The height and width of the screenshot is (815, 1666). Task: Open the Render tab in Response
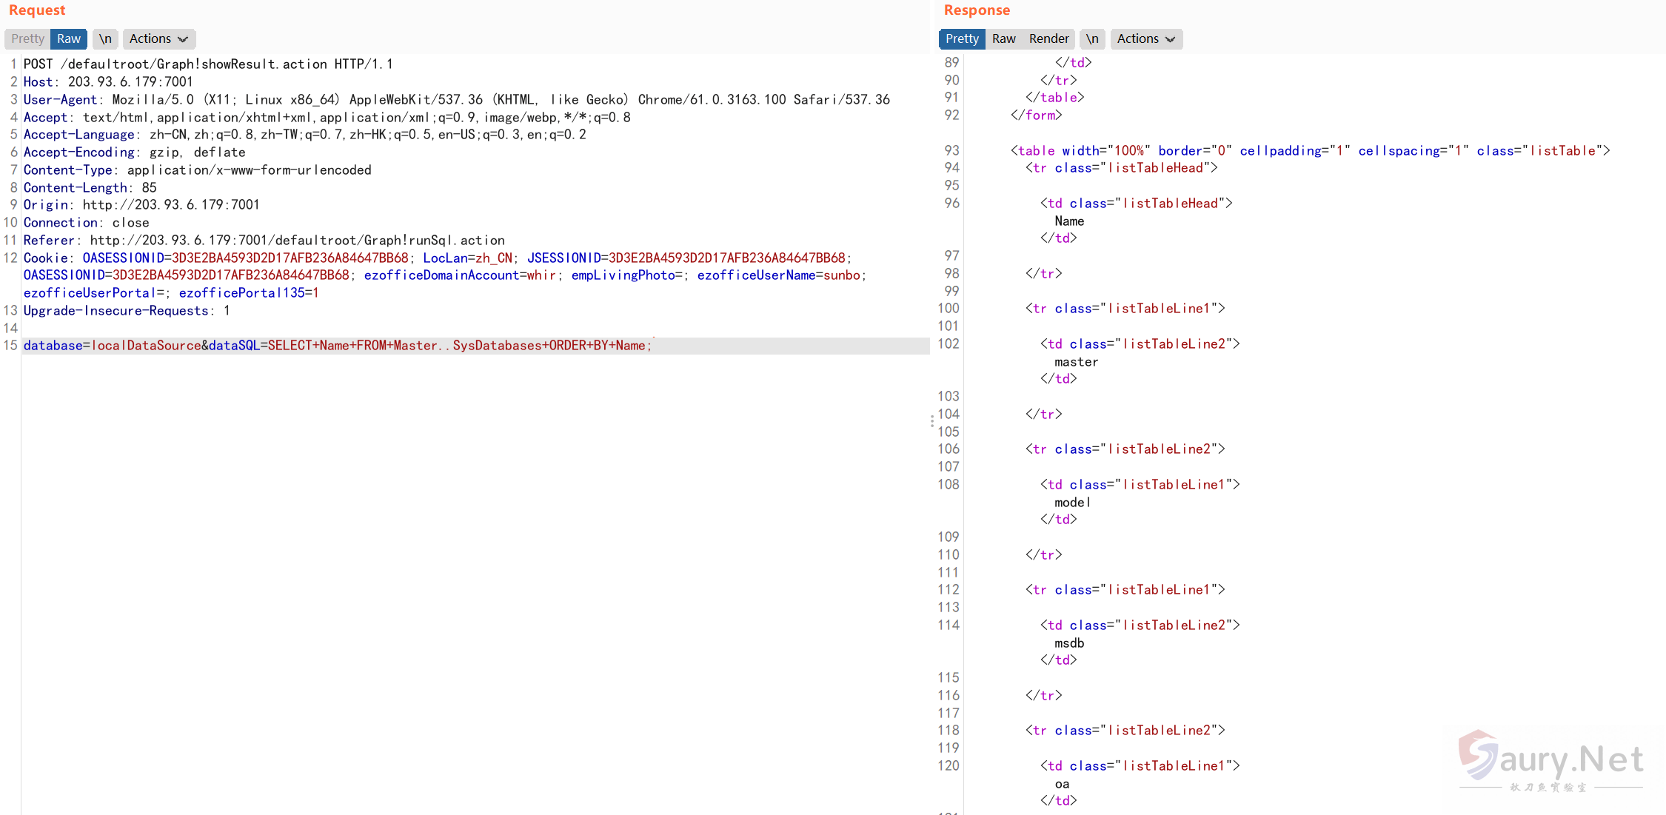[x=1048, y=38]
